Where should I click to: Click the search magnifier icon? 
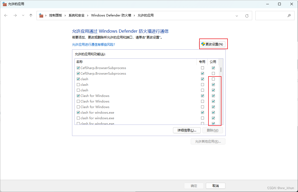[x=289, y=16]
